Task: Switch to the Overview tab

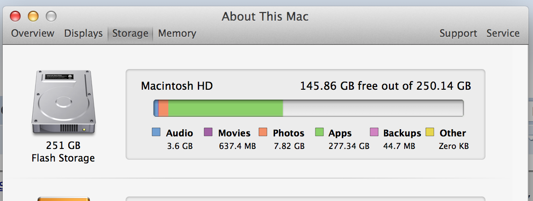Action: tap(33, 33)
